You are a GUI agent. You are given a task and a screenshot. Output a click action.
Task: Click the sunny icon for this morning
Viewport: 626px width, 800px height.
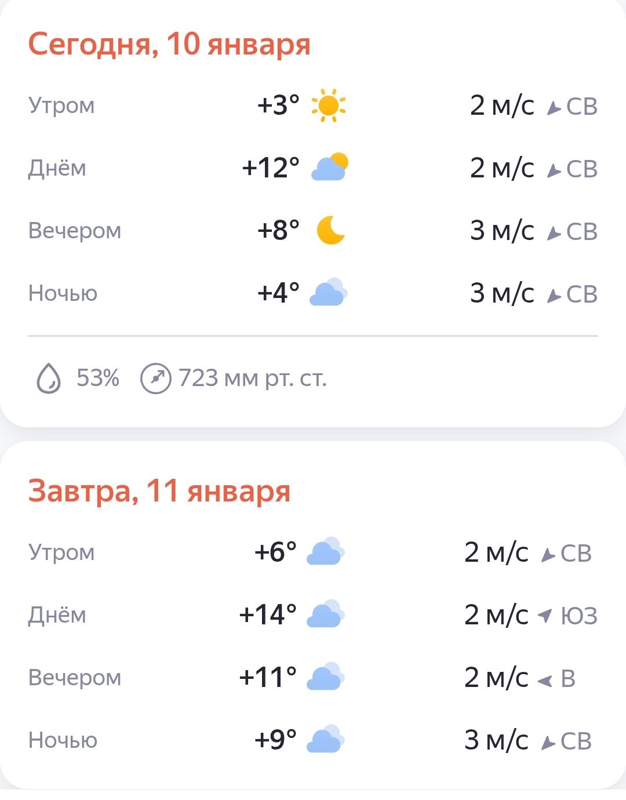coord(329,106)
